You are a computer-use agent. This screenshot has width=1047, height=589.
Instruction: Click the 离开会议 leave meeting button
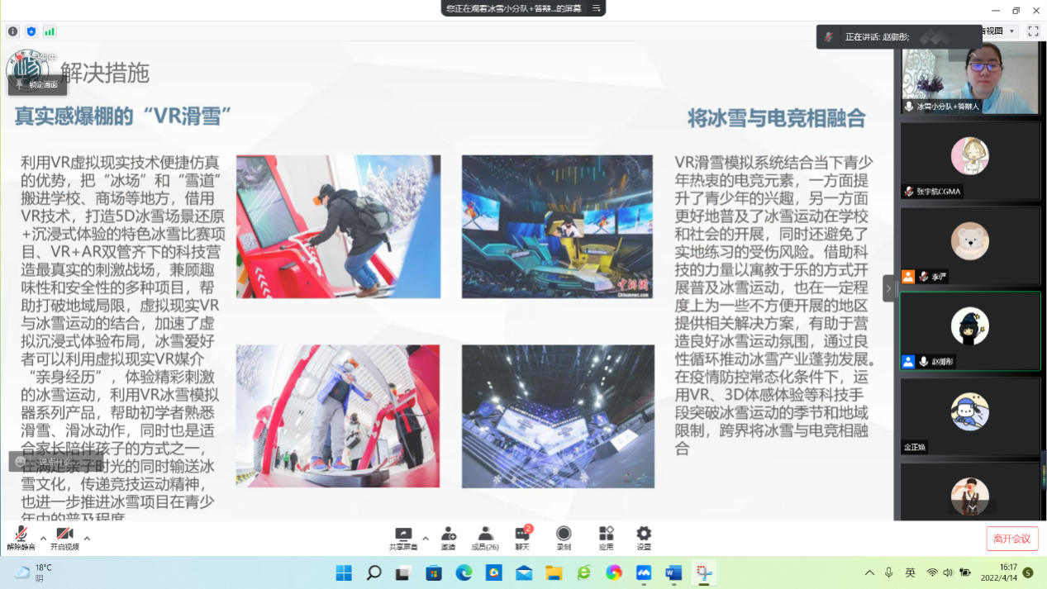click(1011, 539)
